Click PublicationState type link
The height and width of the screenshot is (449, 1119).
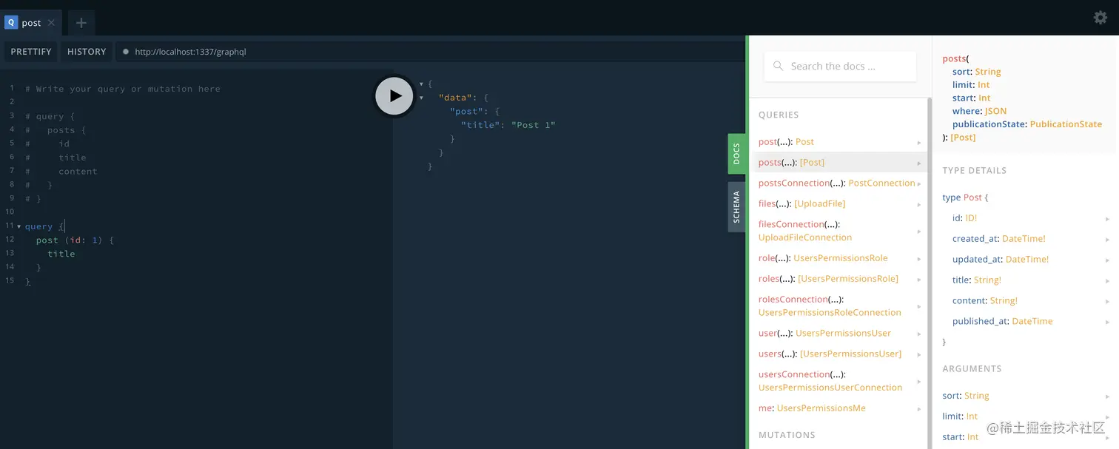[1066, 124]
